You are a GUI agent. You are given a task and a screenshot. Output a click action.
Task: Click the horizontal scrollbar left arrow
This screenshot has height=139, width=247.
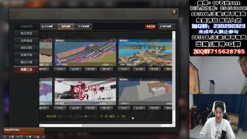[41, 126]
